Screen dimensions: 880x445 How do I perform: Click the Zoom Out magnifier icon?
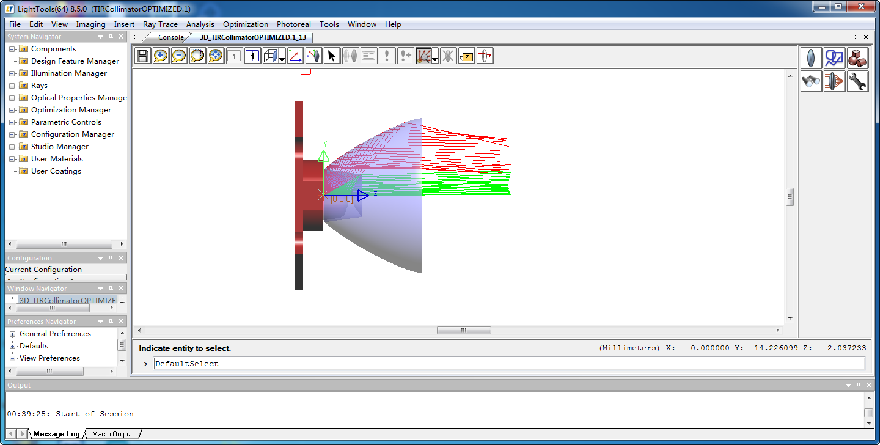(179, 56)
